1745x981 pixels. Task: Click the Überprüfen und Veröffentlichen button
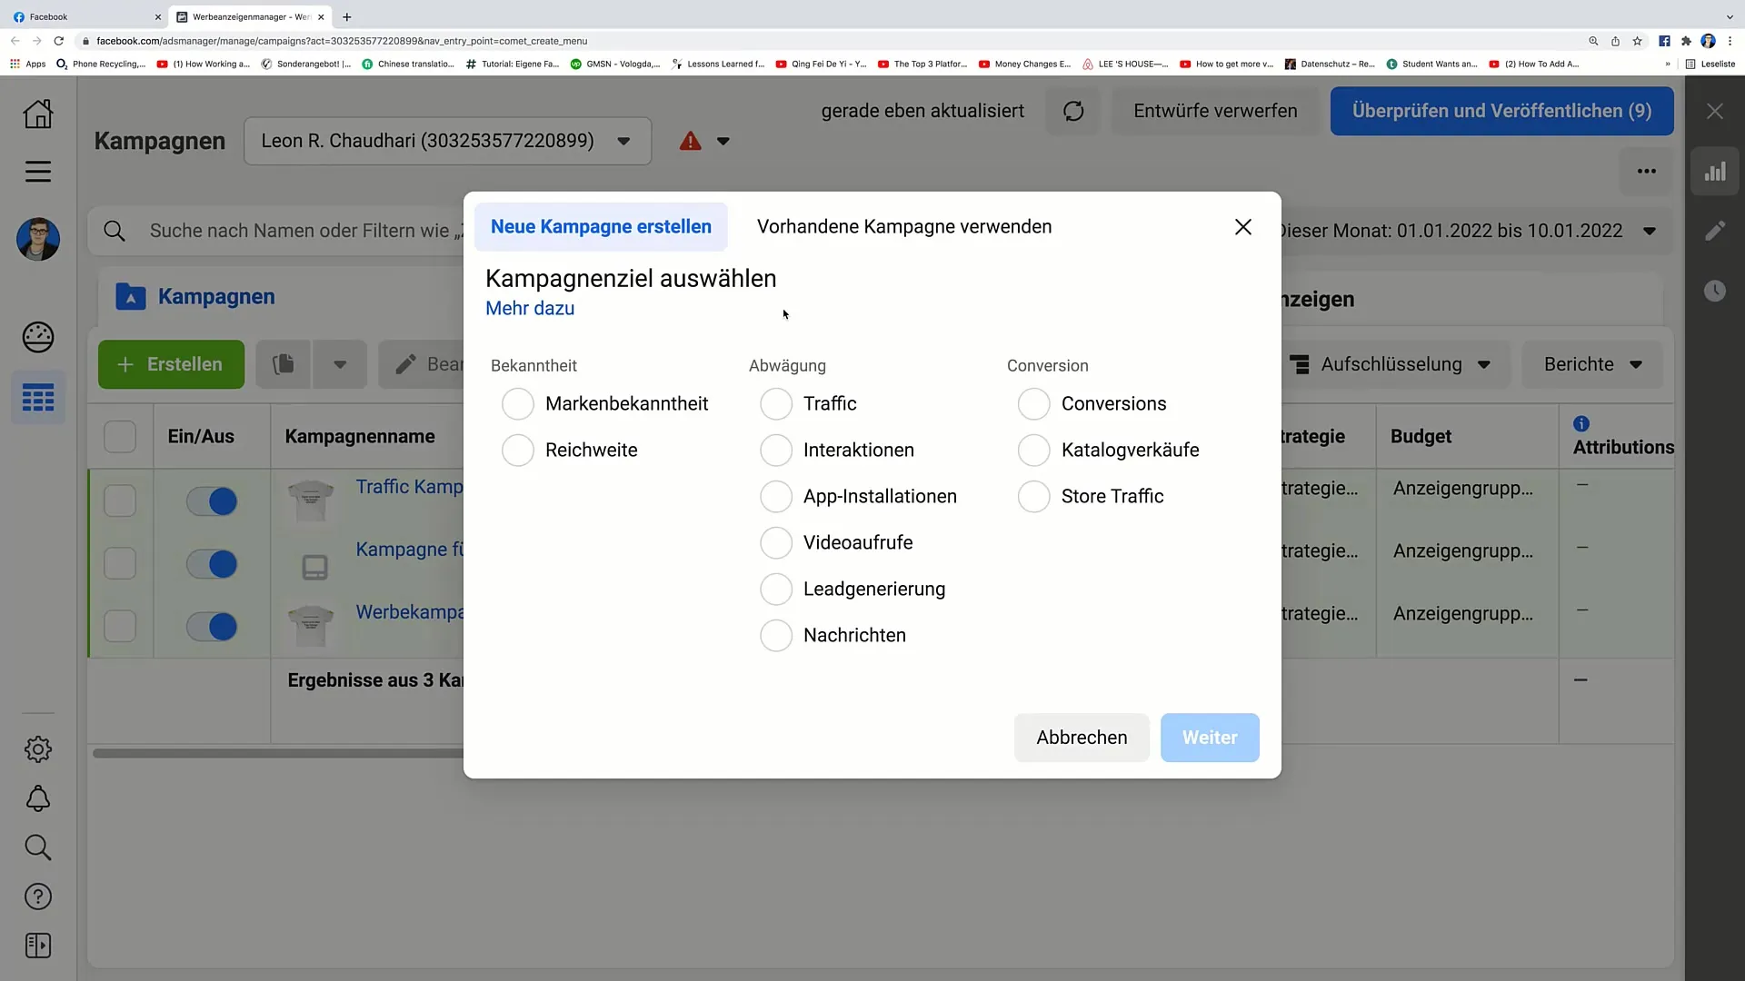(x=1501, y=110)
